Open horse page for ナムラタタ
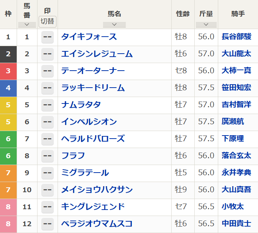This screenshot has width=258, height=233. click(81, 105)
